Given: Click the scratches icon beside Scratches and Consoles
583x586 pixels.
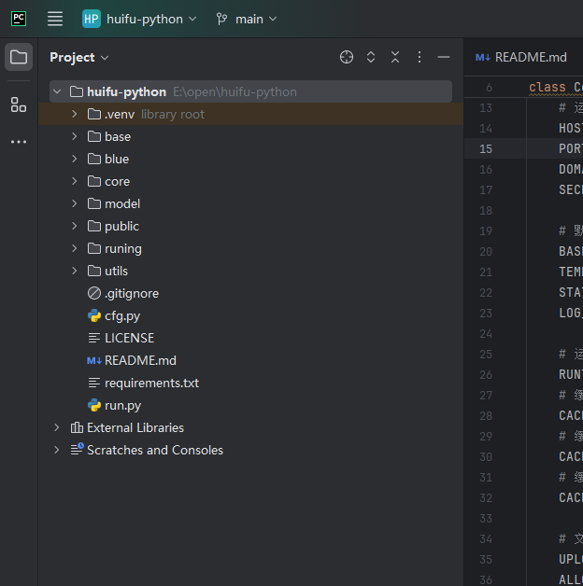Looking at the screenshot, I should [77, 450].
